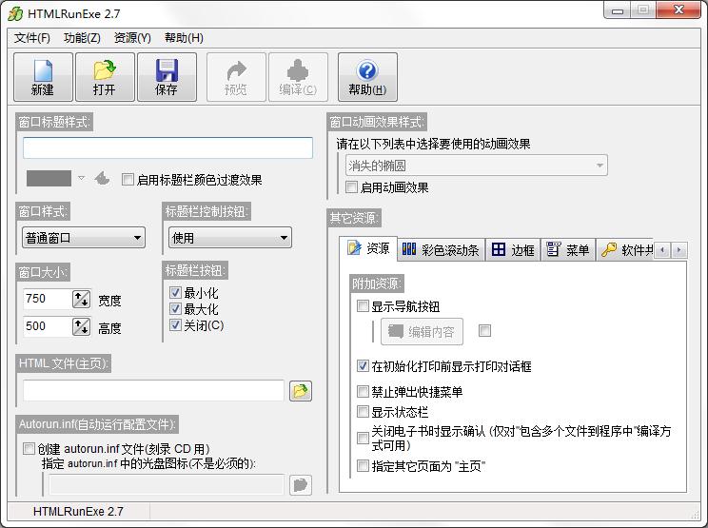The height and width of the screenshot is (528, 708).
Task: Open the 帮助(H) menu in the menu bar
Action: pos(184,38)
